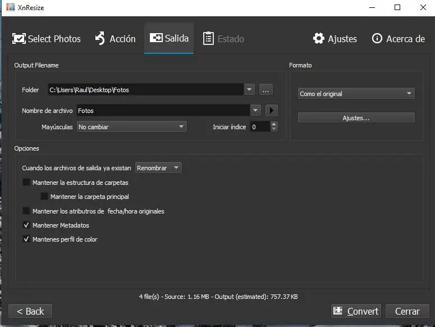This screenshot has width=435, height=327.
Task: Click the Estado clipboard icon
Action: [208, 38]
